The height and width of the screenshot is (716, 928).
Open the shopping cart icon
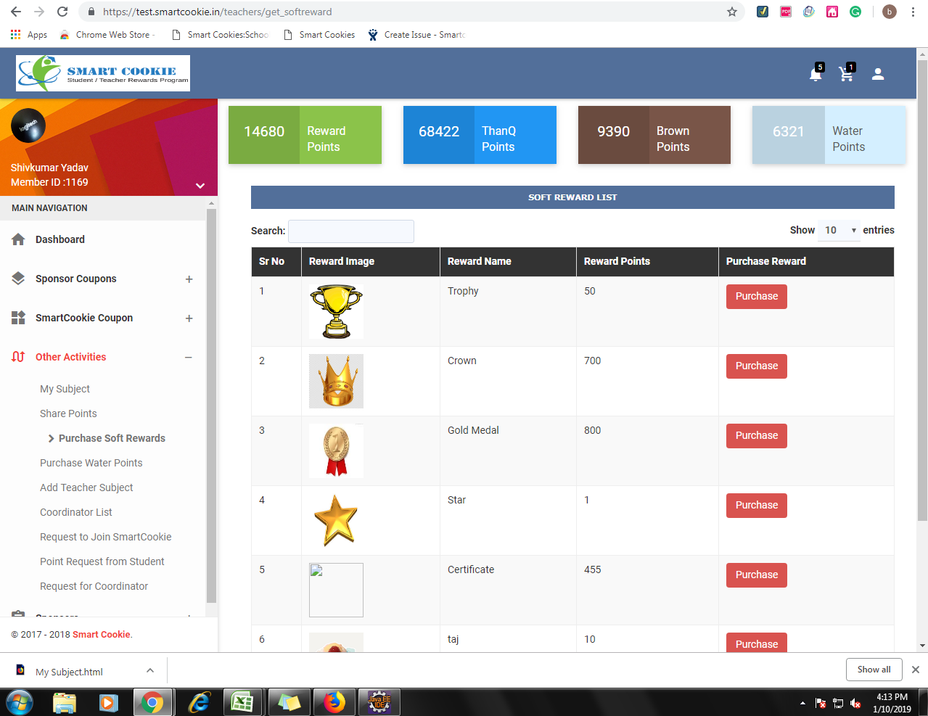click(846, 74)
